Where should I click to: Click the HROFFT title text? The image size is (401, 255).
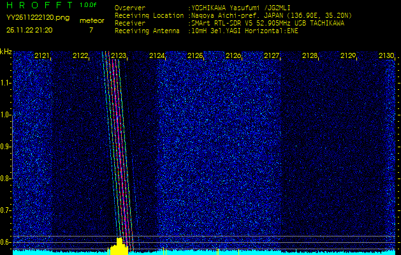tap(40, 5)
